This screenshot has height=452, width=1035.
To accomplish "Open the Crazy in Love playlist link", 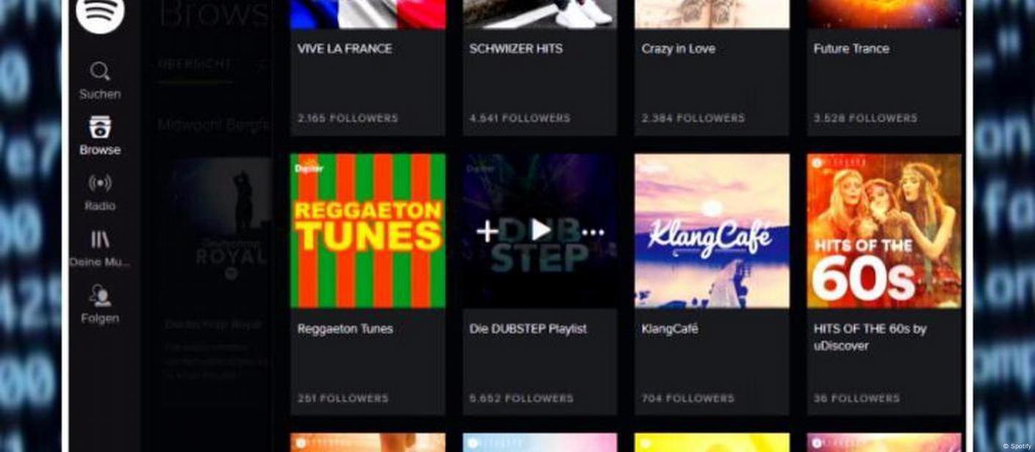I will click(x=678, y=48).
